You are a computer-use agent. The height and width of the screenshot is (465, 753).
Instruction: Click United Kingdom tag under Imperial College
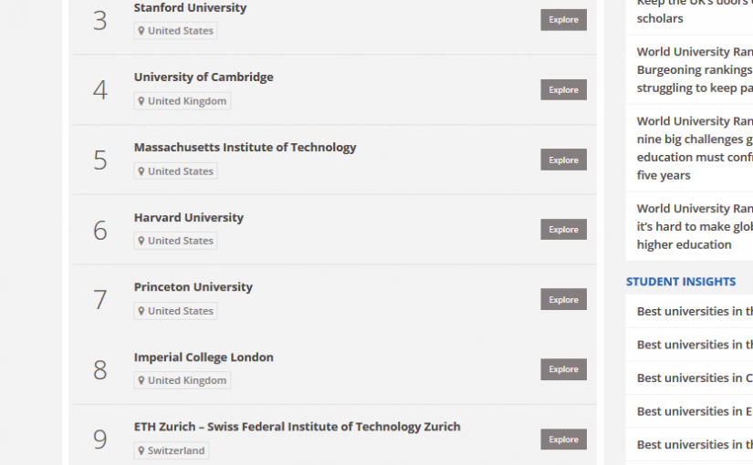coord(182,380)
